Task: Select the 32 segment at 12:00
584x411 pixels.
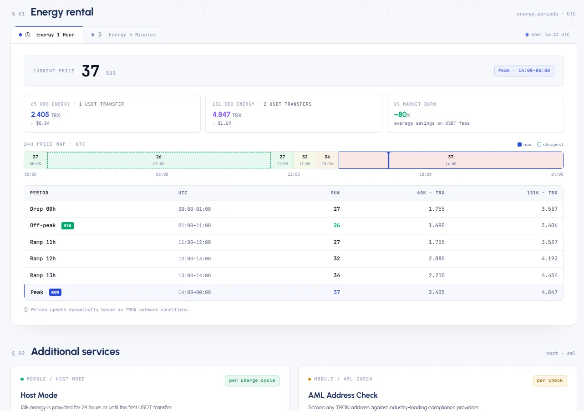Action: tap(305, 160)
